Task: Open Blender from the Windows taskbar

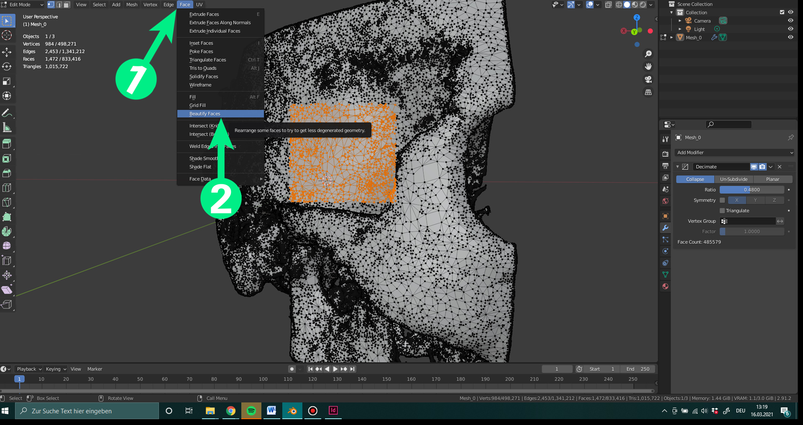Action: pos(292,411)
